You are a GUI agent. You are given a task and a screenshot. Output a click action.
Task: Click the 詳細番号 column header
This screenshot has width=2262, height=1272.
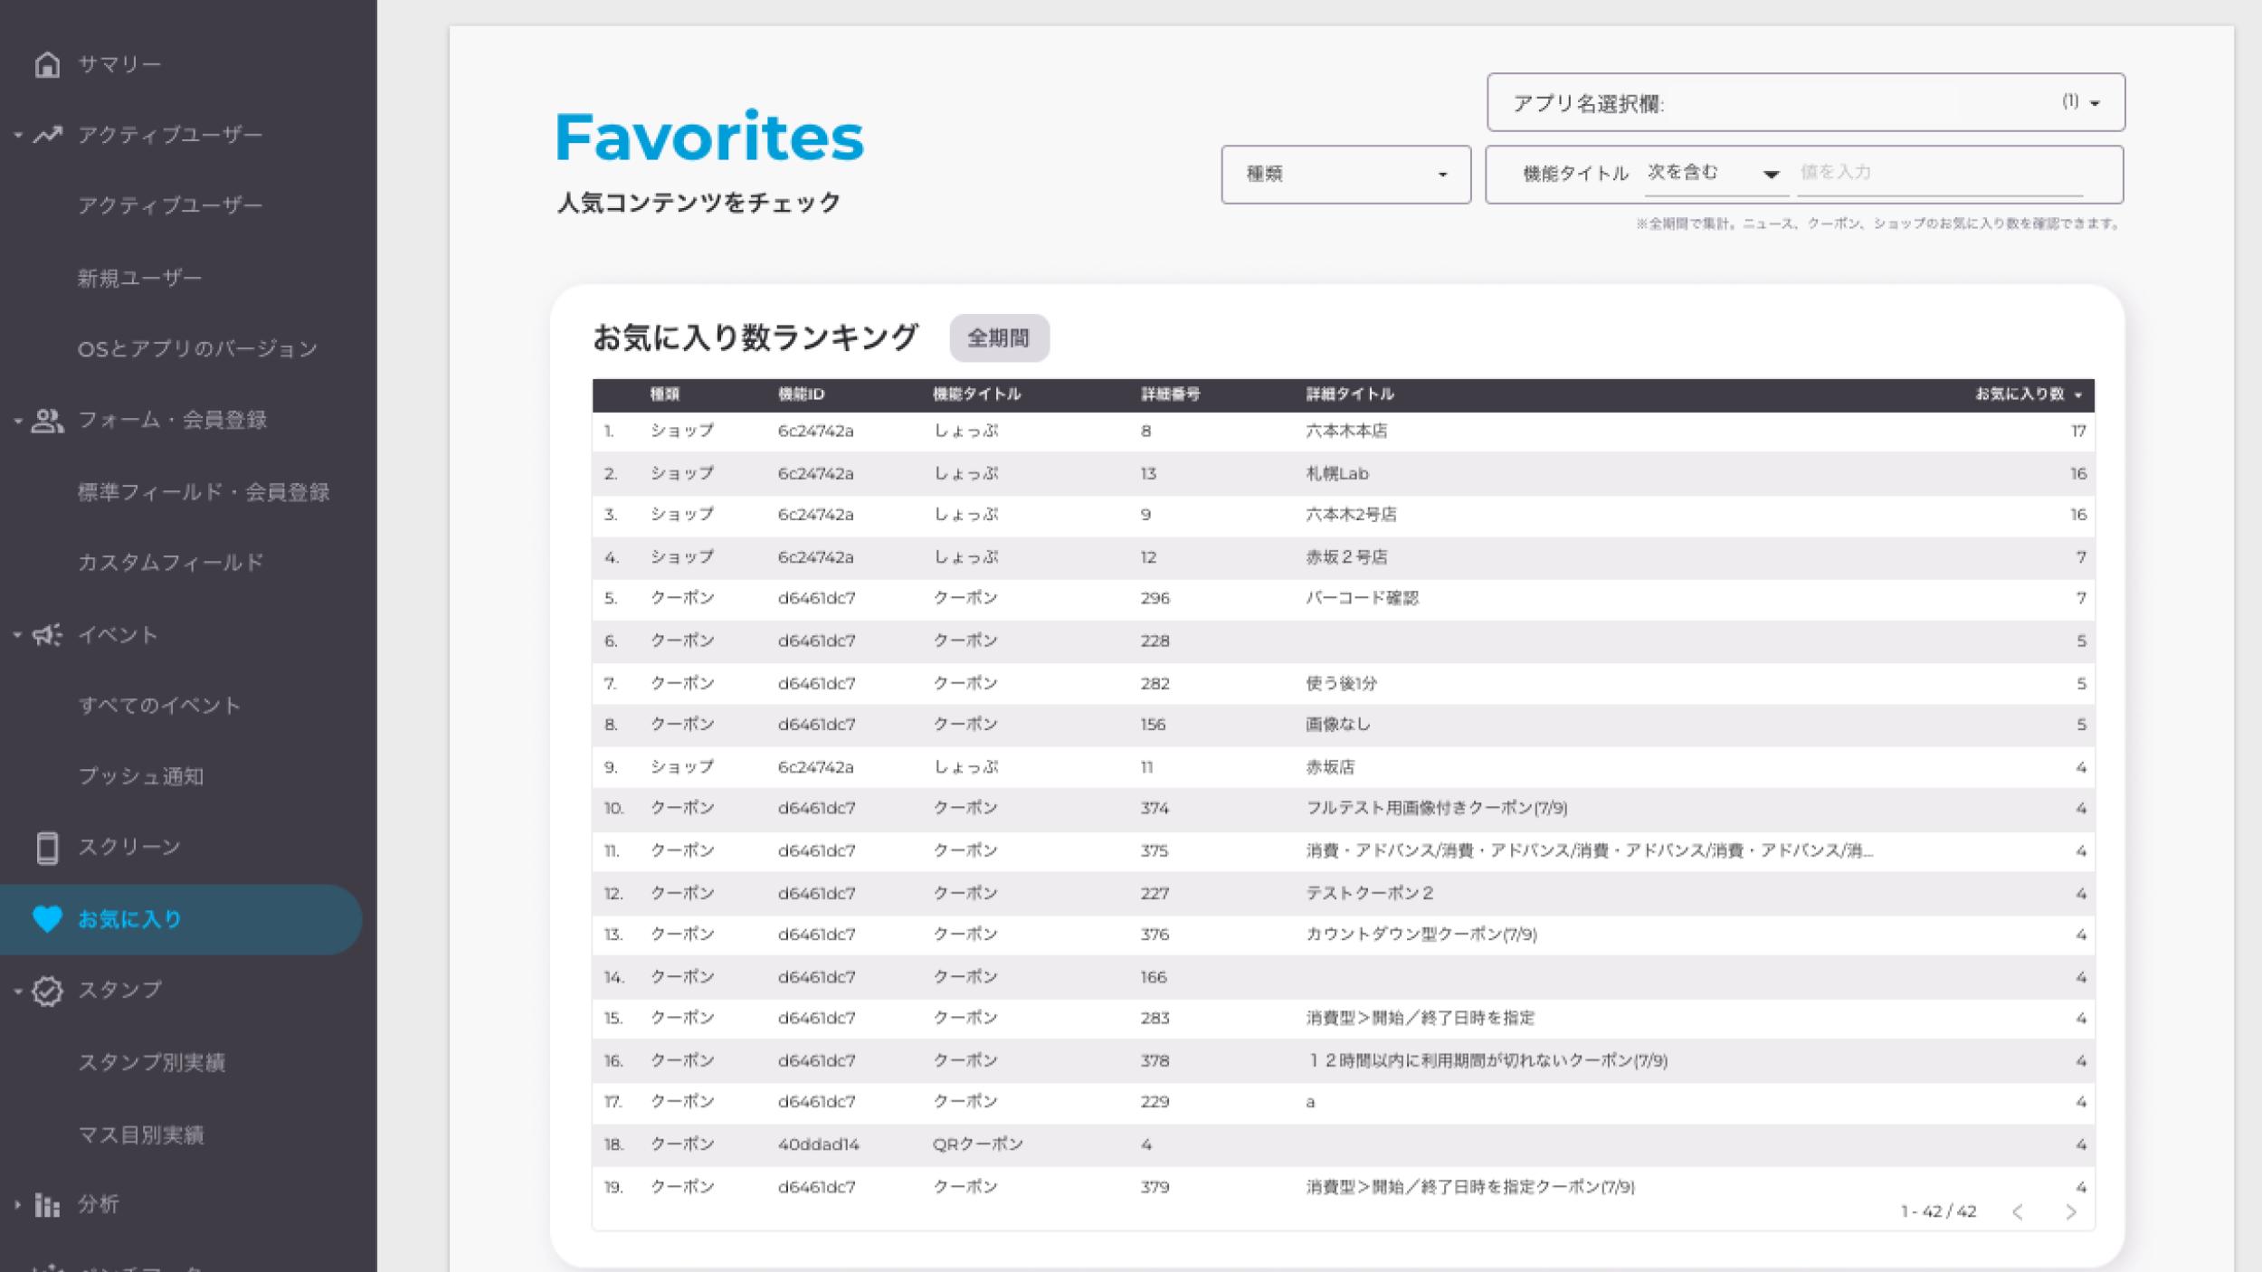[x=1171, y=394]
